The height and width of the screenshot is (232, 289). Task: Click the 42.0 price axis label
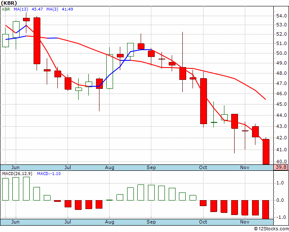click(281, 138)
